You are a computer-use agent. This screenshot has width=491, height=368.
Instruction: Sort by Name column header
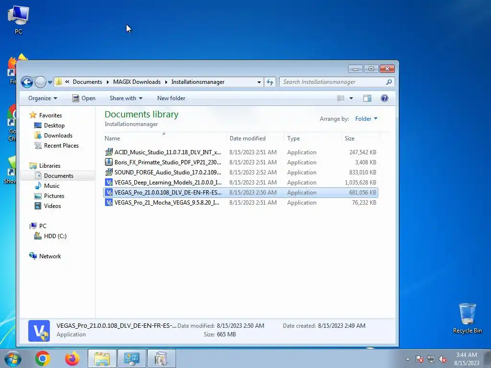coord(165,138)
